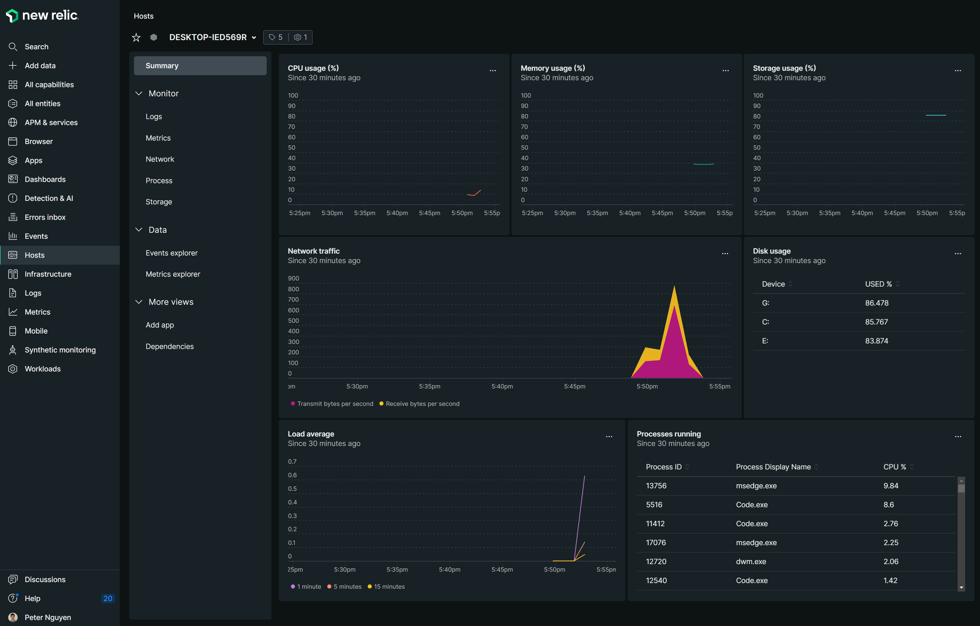Open the Network traffic chart ellipsis menu
This screenshot has width=980, height=626.
pos(725,254)
